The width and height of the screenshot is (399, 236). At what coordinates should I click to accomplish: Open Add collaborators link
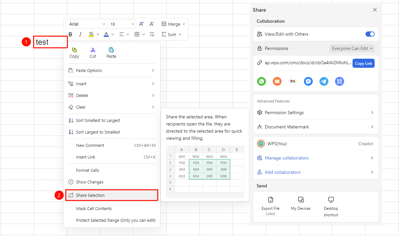coord(283,172)
